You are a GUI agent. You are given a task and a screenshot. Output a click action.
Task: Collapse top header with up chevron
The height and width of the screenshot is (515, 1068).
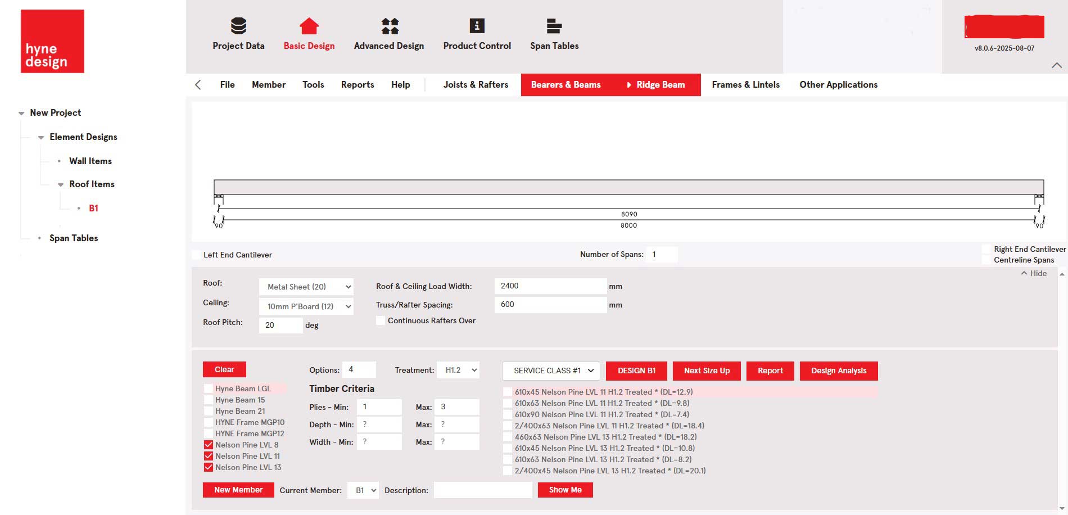click(x=1056, y=65)
